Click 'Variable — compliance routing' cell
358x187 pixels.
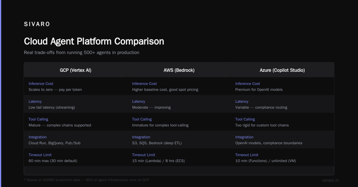(261, 107)
